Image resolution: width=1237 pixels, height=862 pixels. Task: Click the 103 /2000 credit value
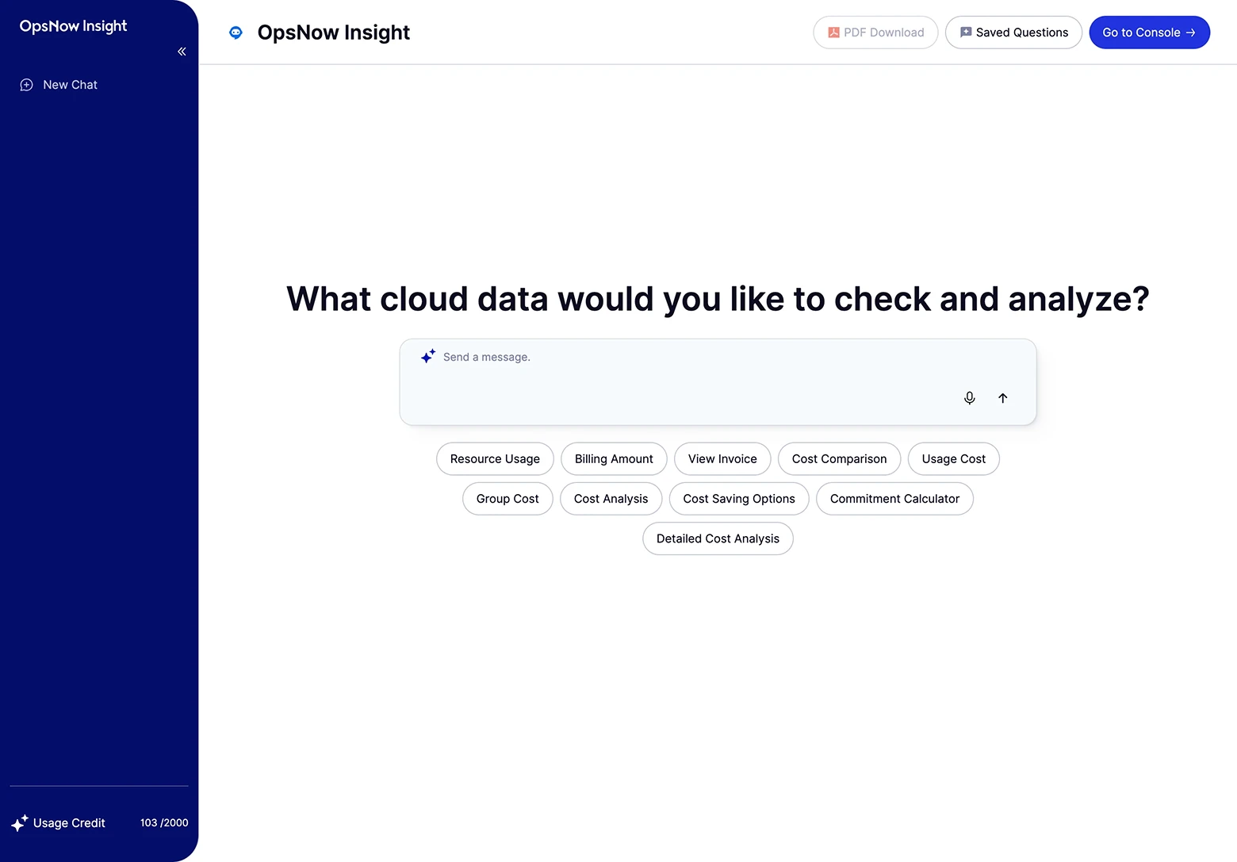164,823
